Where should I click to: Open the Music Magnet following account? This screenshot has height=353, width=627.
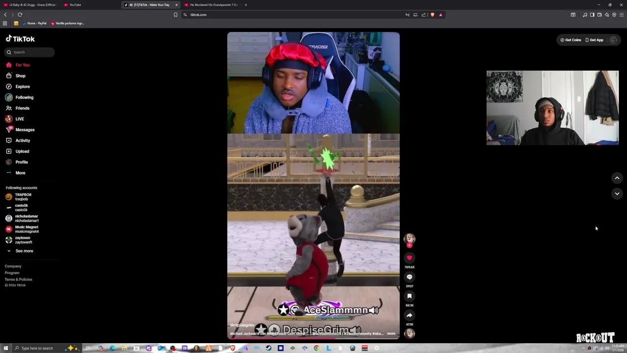22,229
